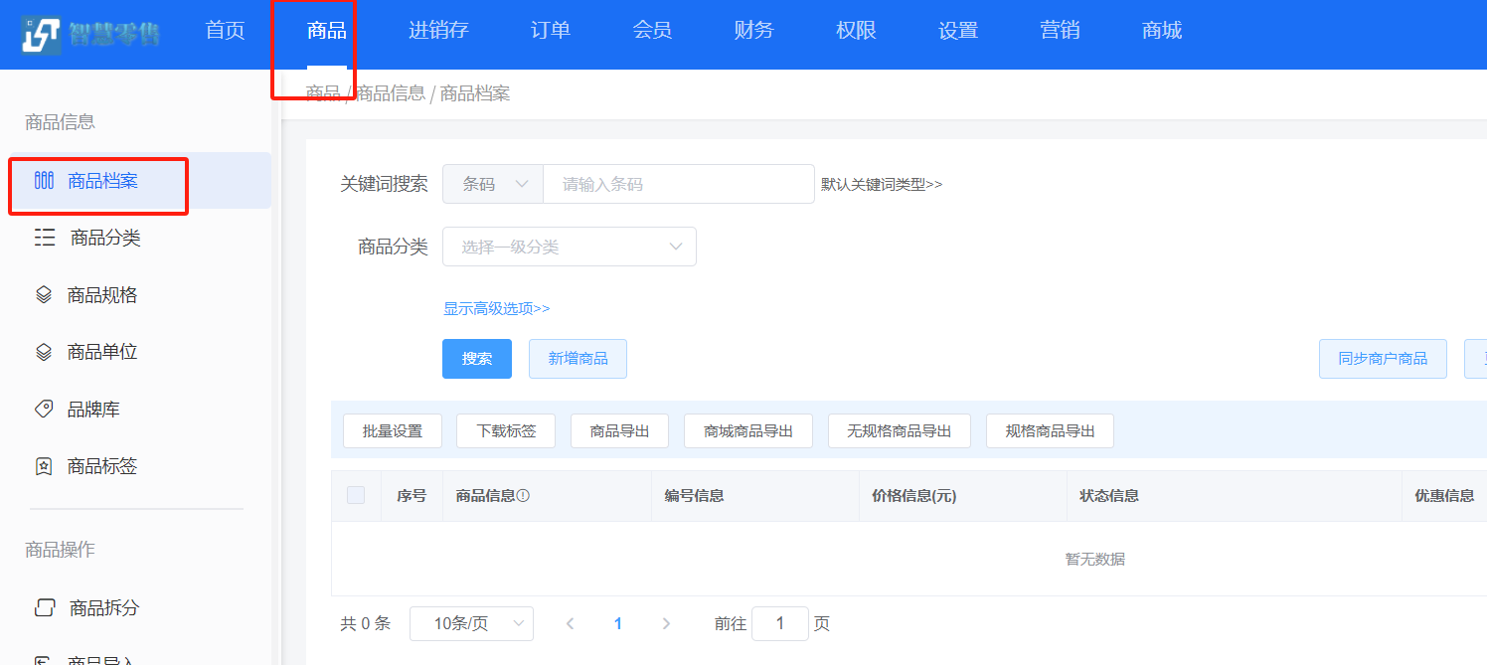Viewport: 1487px width, 665px height.
Task: Click the 无规格商品导出 button
Action: pos(900,431)
